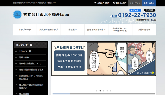
Task: Click the コンテンツ一覧 sidebar heading
Action: 30,45
